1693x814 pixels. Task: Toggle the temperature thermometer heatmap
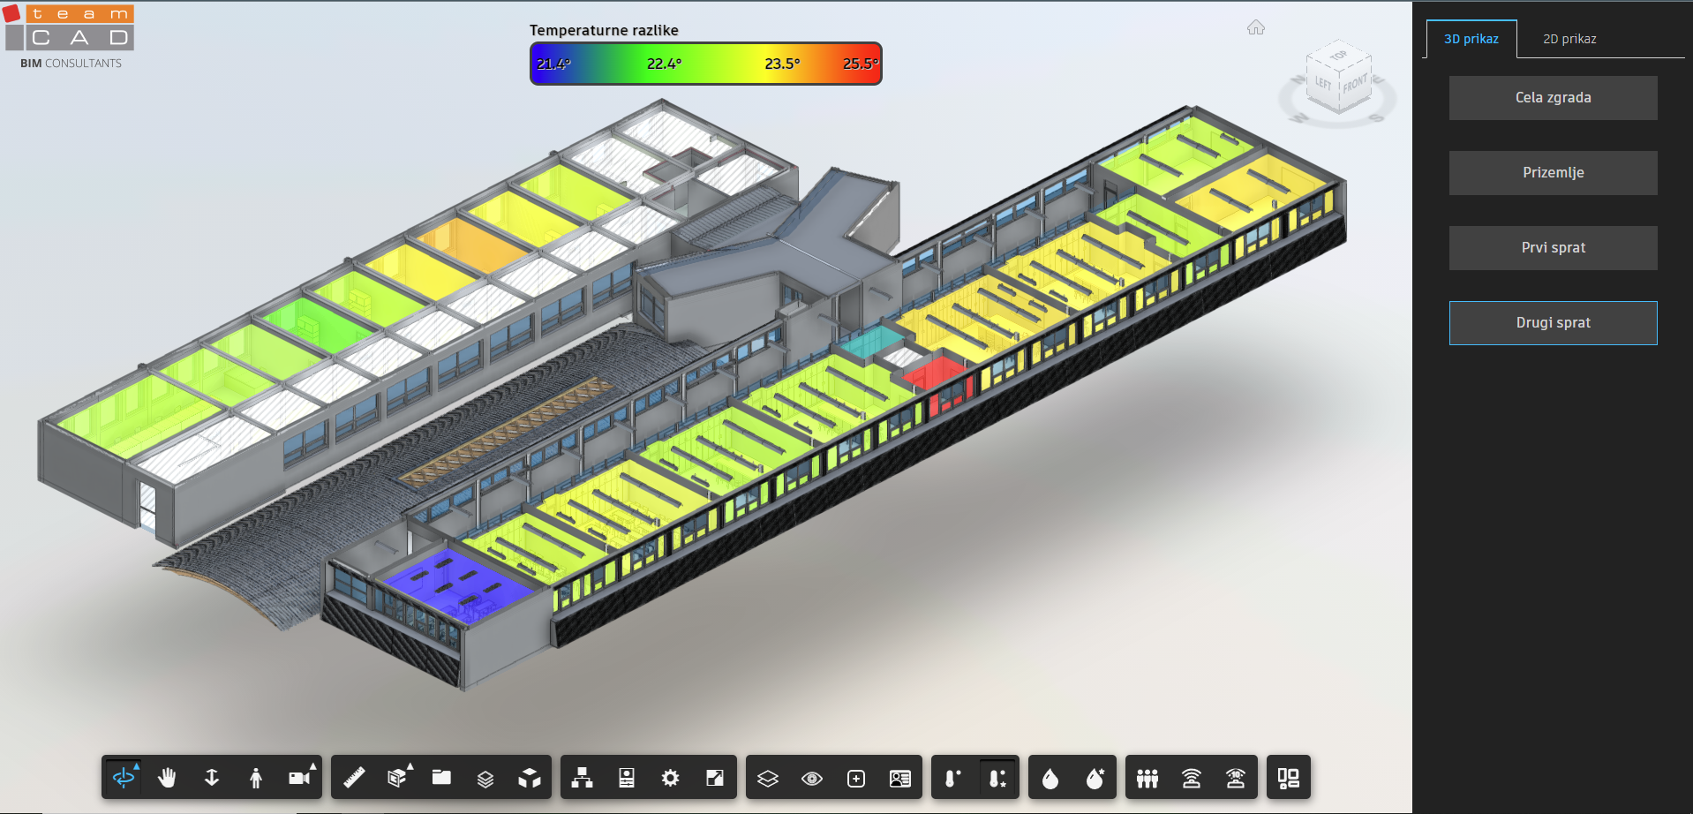click(952, 778)
